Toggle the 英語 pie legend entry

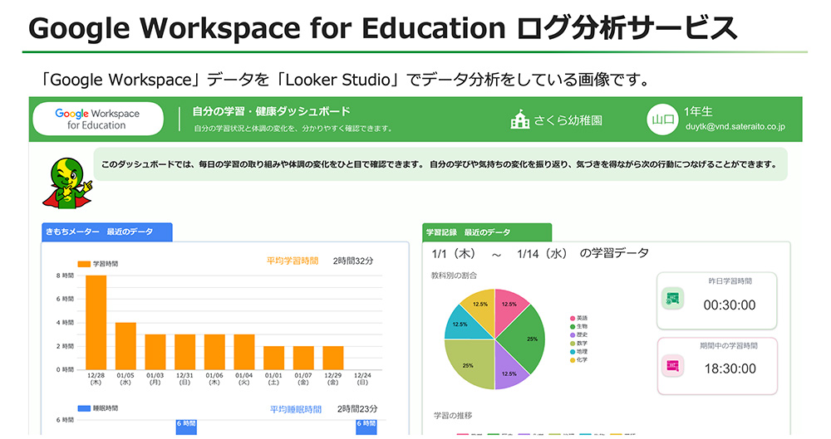(578, 319)
